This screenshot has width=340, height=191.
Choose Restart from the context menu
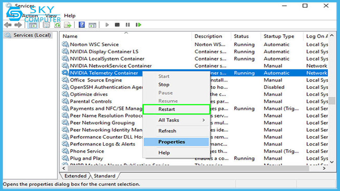click(x=167, y=109)
